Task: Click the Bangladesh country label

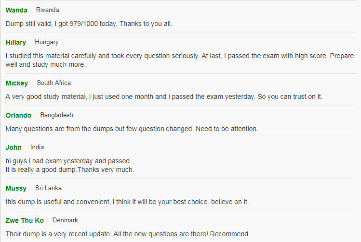Action: pos(56,115)
